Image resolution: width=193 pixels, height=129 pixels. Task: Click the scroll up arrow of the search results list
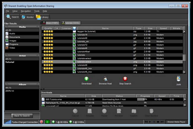click(x=184, y=32)
